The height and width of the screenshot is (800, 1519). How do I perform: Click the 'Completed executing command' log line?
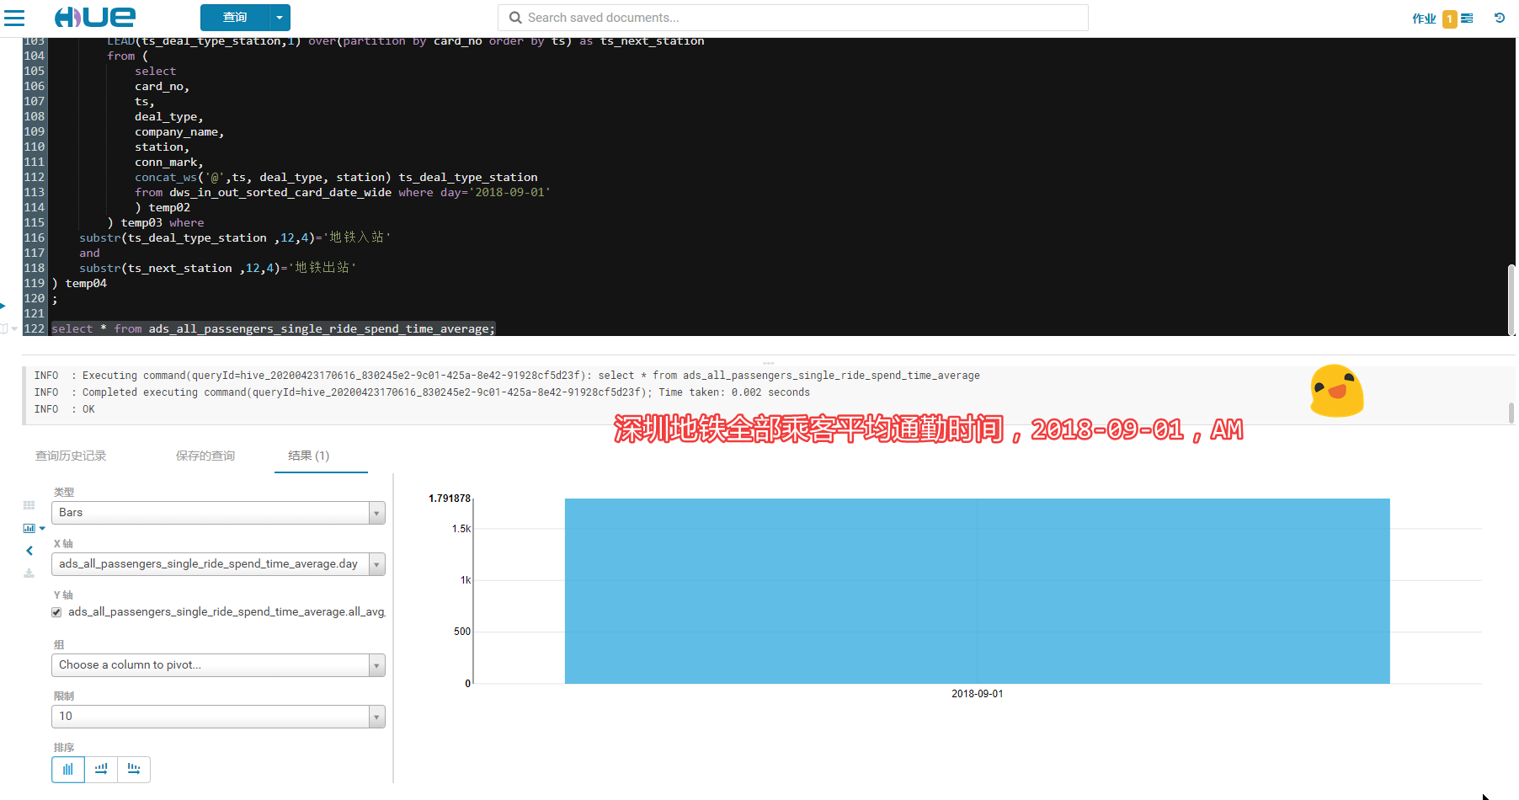pyautogui.click(x=422, y=392)
